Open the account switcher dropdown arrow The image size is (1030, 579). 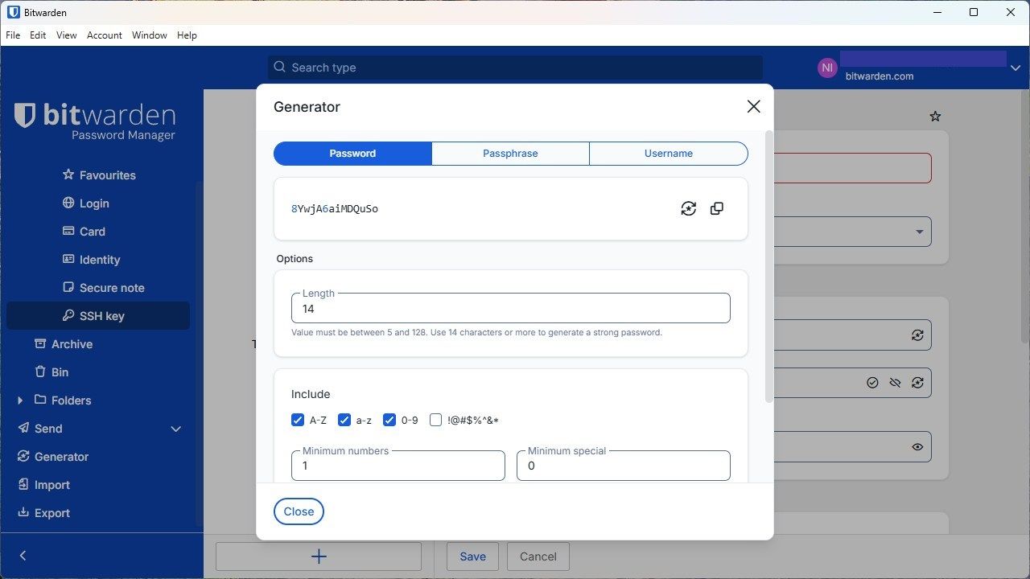click(x=1015, y=68)
